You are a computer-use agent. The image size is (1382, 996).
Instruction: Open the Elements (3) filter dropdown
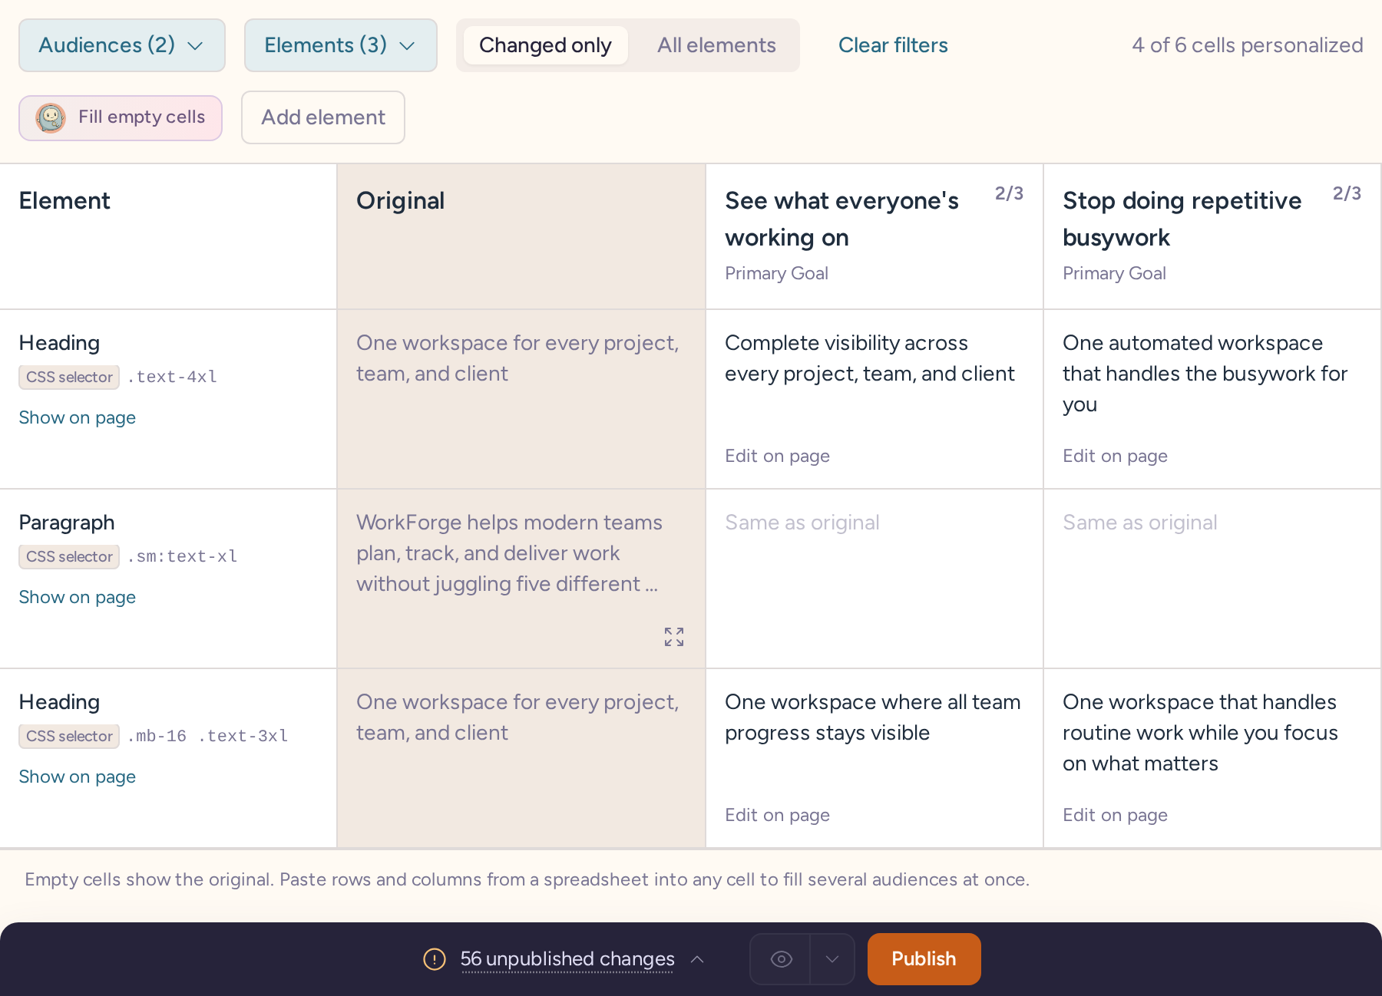(341, 45)
